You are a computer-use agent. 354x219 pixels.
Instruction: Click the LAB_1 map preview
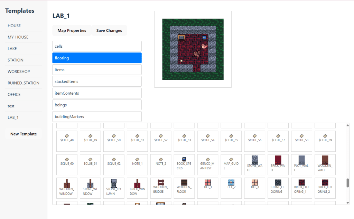193,49
